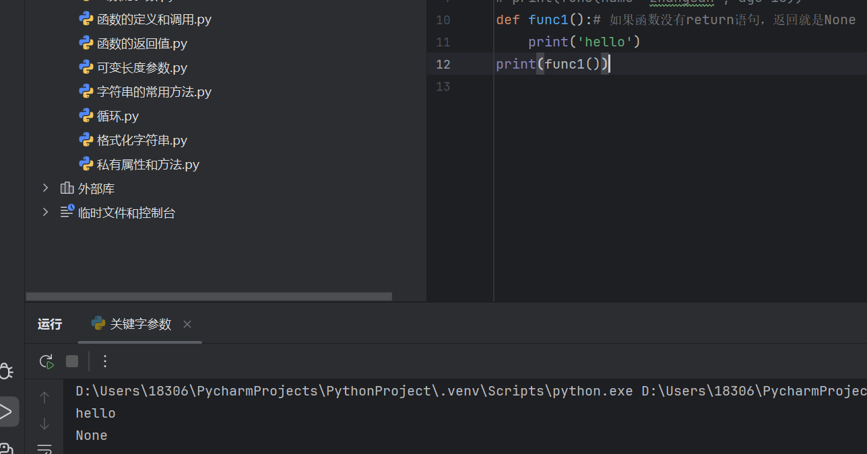Click the Python file icon beside 循环.py
Viewport: 867px width, 454px height.
click(x=86, y=115)
